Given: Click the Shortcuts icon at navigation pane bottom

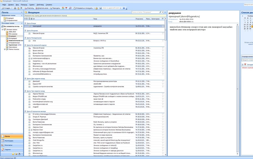Looking at the screenshot, I should click(19, 154).
